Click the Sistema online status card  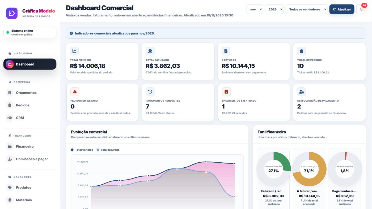(x=30, y=32)
